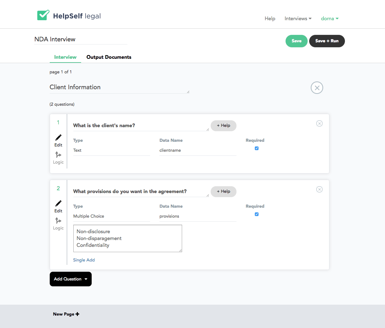Delete the Client Information page
This screenshot has height=328, width=385.
point(317,88)
